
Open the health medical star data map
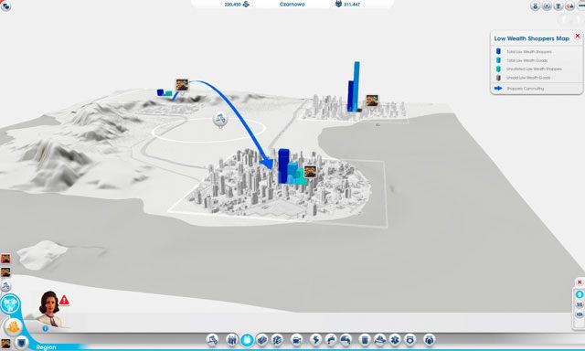395,340
